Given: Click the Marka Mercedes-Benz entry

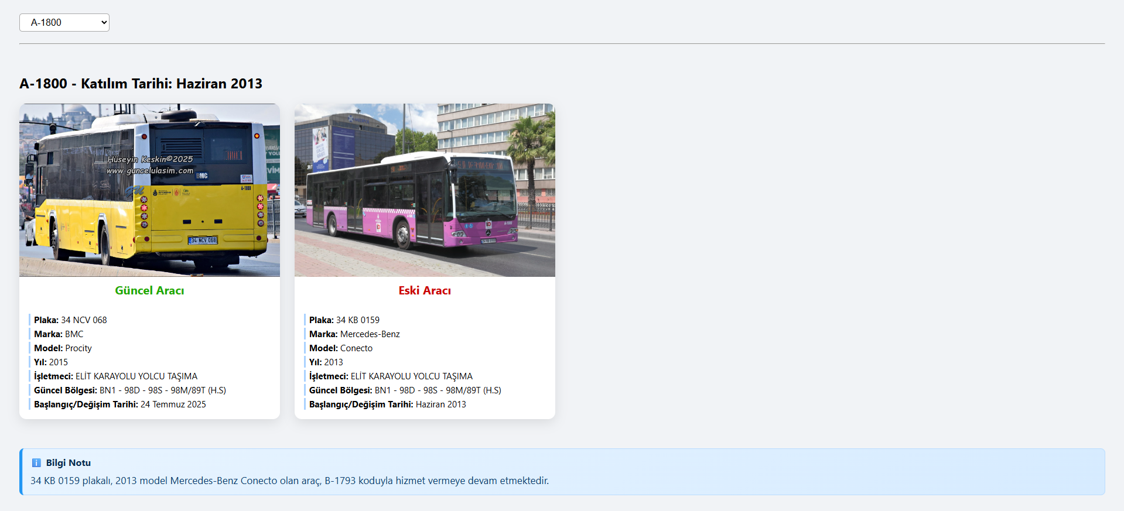Looking at the screenshot, I should coord(354,334).
